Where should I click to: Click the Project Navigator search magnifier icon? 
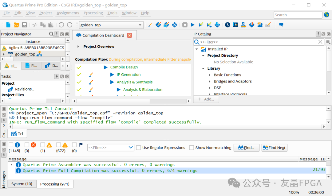tap(51, 34)
